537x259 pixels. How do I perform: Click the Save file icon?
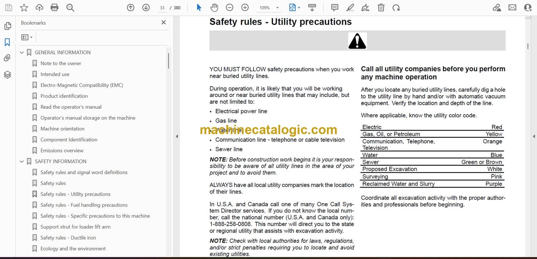[9, 8]
